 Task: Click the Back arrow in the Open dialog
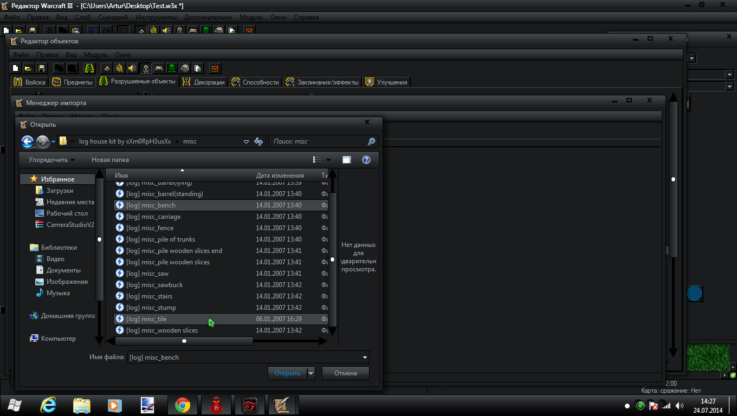point(28,142)
